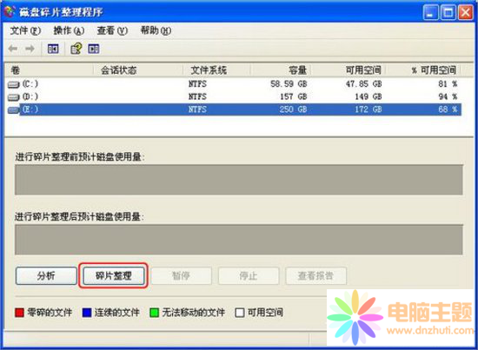Open the 文件(F) menu
Image resolution: width=478 pixels, height=350 pixels.
(x=25, y=30)
